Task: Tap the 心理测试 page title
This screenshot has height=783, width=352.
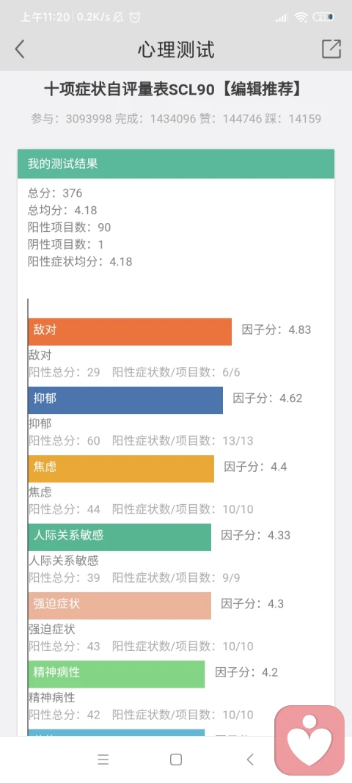Action: coord(176,50)
